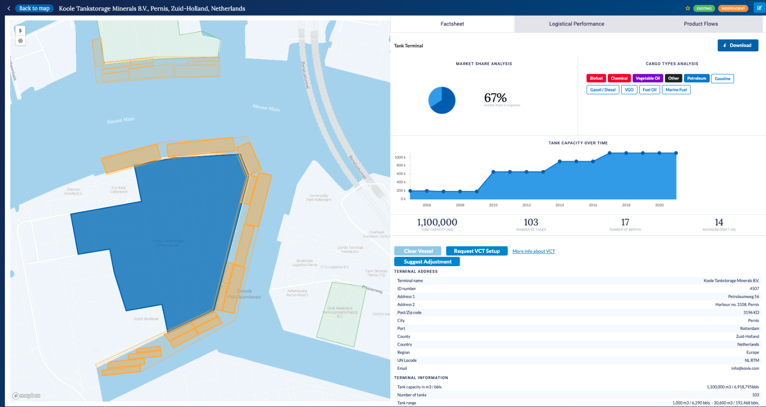Toggle the Vegetable Oil cargo tag
This screenshot has width=766, height=407.
(x=648, y=79)
